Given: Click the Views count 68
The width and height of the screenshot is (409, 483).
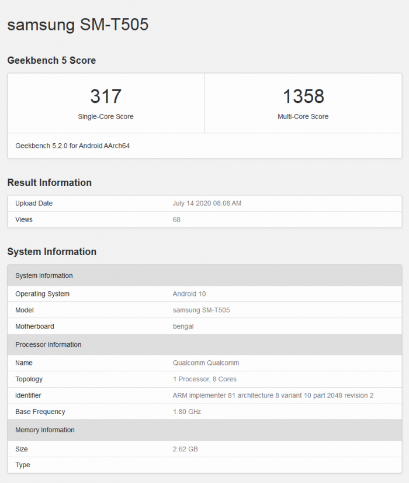Looking at the screenshot, I should [176, 219].
